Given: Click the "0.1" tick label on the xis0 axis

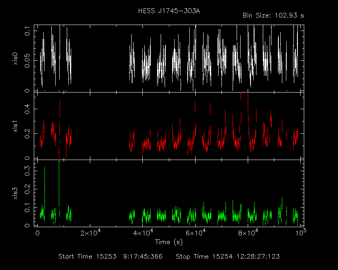Looking at the screenshot, I should pos(27,31).
